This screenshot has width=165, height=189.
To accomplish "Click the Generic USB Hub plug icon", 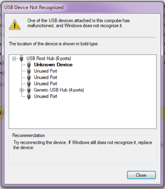I will click(x=29, y=90).
